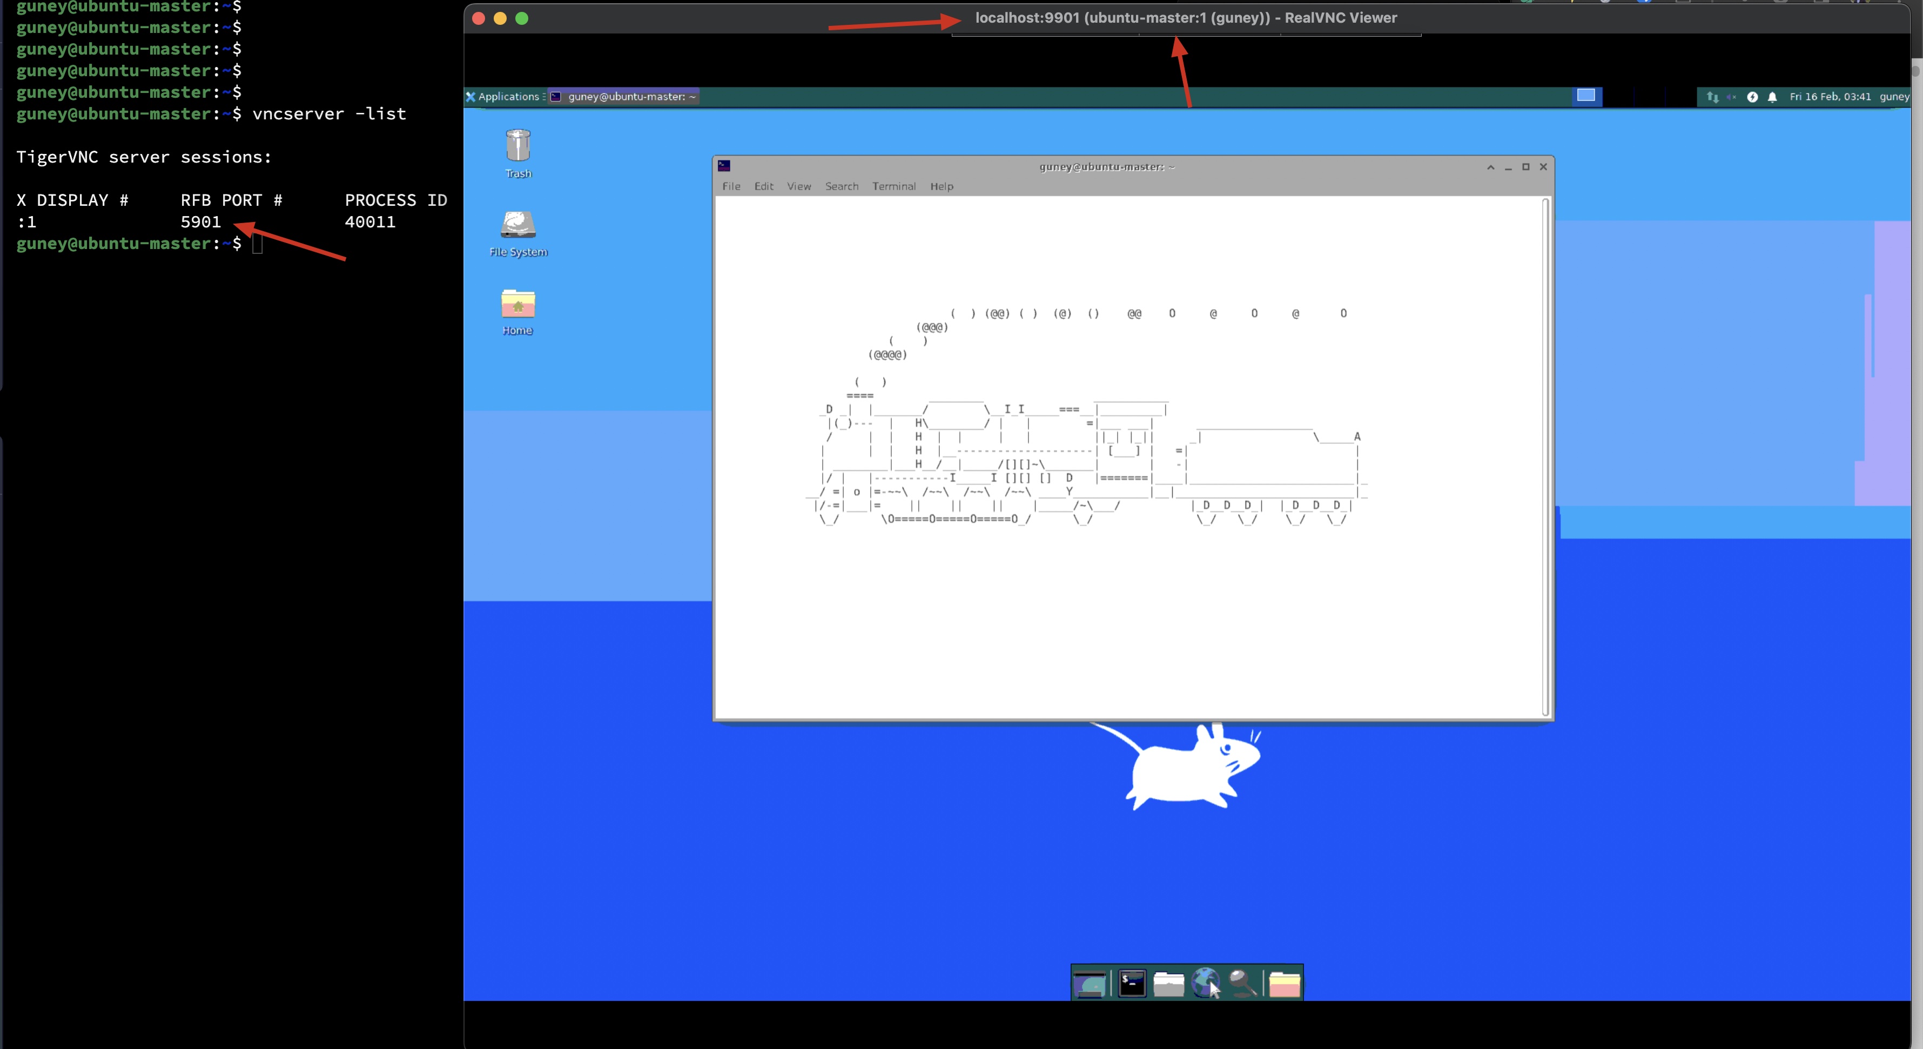Image resolution: width=1923 pixels, height=1049 pixels.
Task: Open the Edit menu in Xfce terminal
Action: [x=764, y=186]
